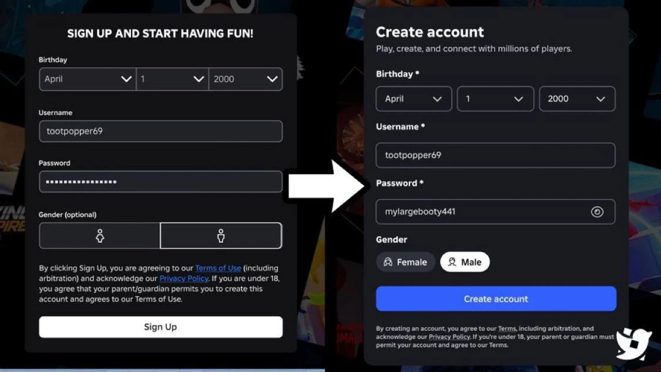The height and width of the screenshot is (372, 661).
Task: Choose the Female gender pill button
Action: (x=405, y=262)
